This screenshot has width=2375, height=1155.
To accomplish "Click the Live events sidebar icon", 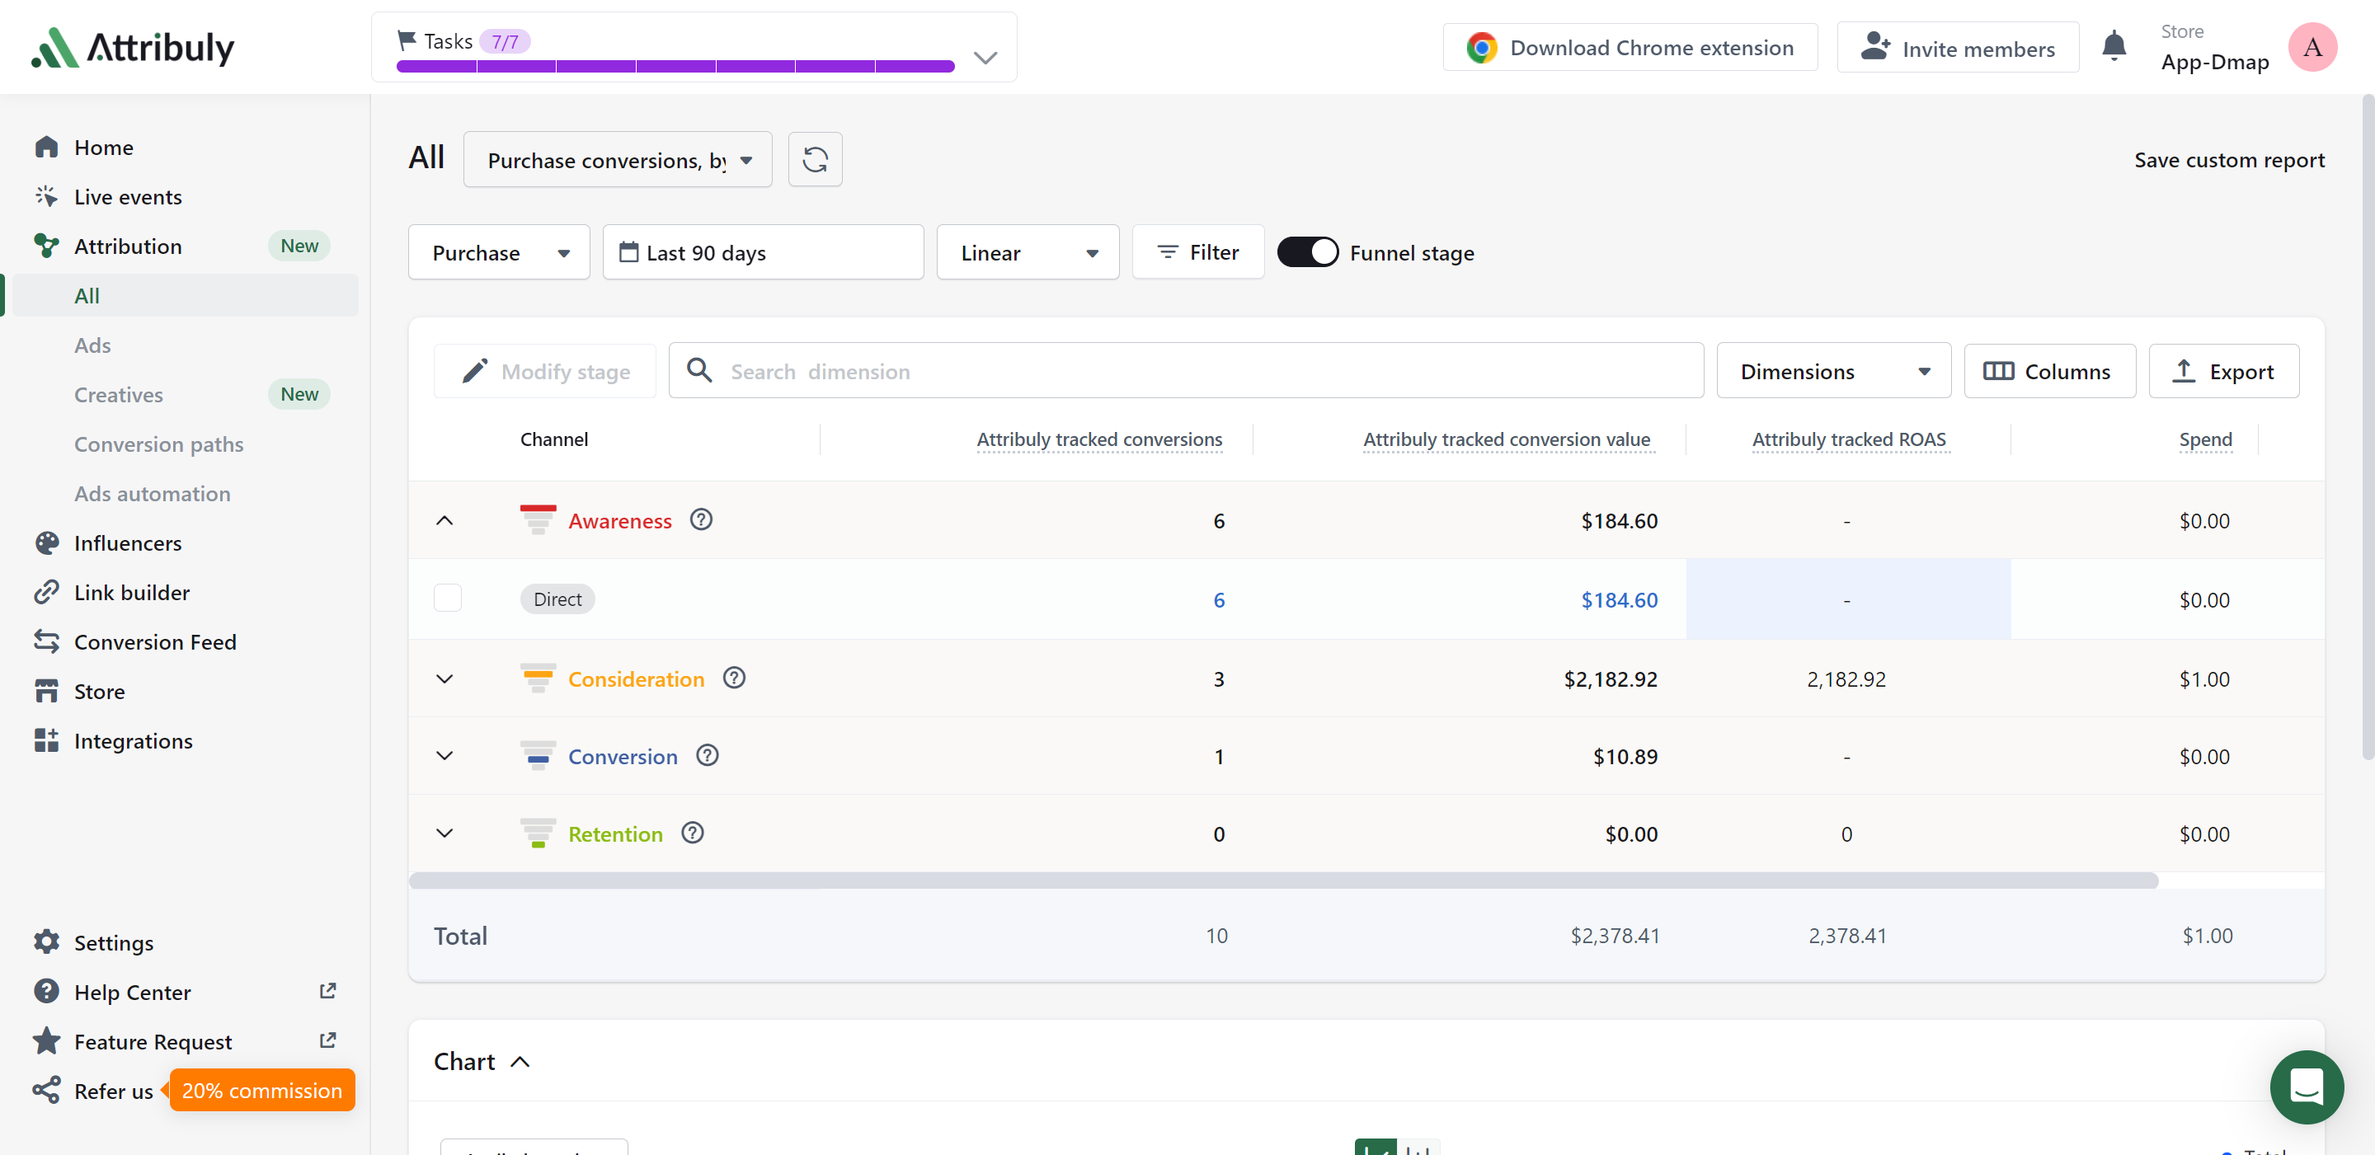I will (x=47, y=195).
